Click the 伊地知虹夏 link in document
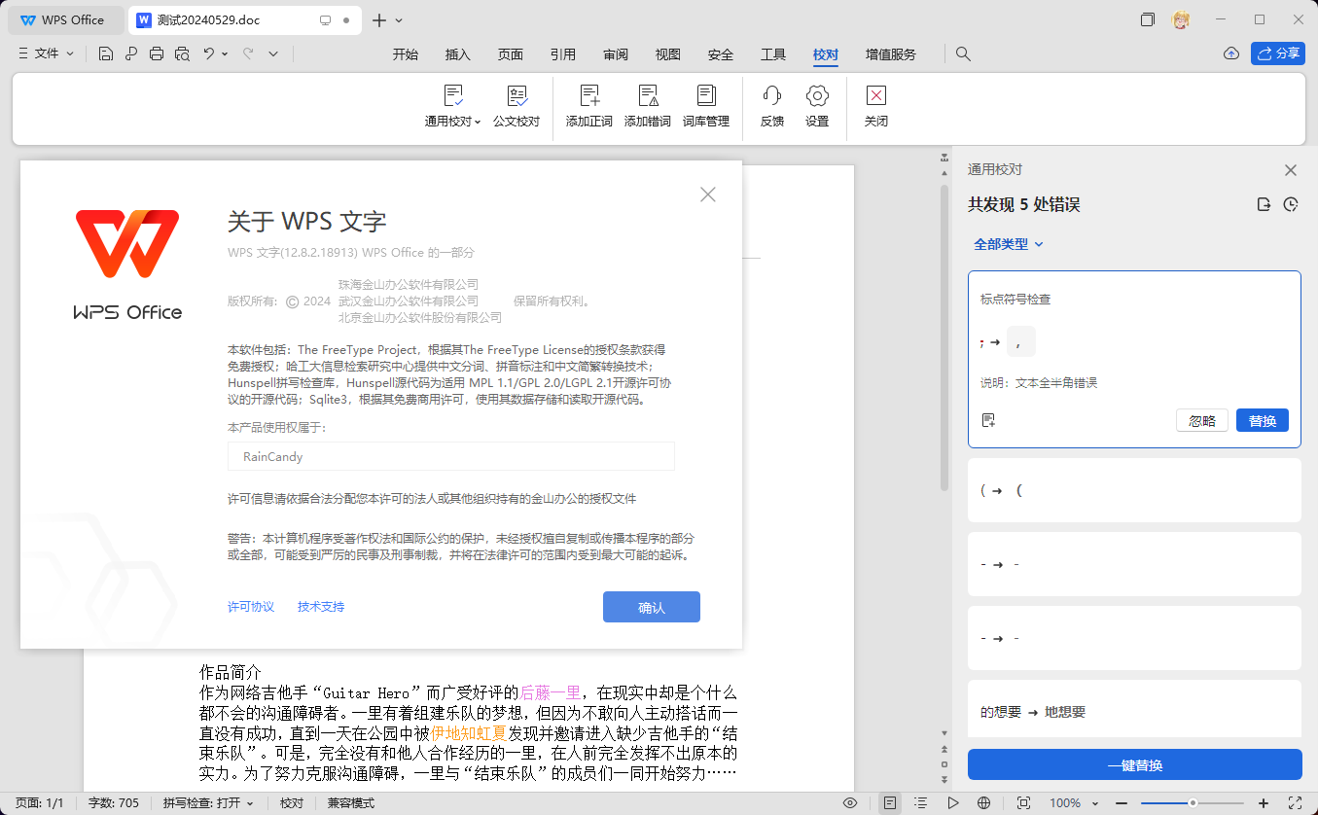This screenshot has height=815, width=1318. 469,732
